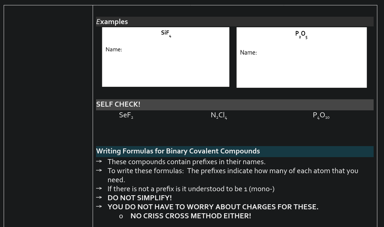Viewport: 384px width, 227px height.
Task: Click the N2Cl4 self-check formula
Action: tap(219, 115)
